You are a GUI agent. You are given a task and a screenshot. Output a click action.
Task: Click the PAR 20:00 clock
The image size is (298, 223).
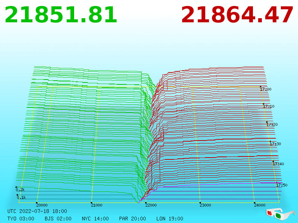point(133,219)
